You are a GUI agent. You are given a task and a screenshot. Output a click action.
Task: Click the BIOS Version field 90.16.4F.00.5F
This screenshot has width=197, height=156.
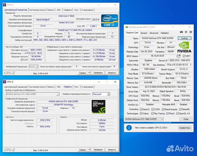[157, 56]
